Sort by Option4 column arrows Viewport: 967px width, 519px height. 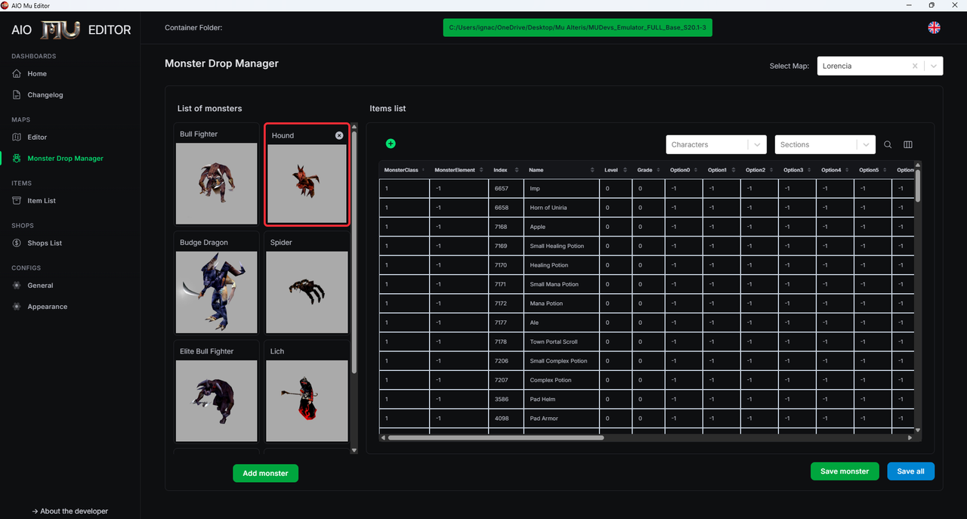[x=847, y=170]
